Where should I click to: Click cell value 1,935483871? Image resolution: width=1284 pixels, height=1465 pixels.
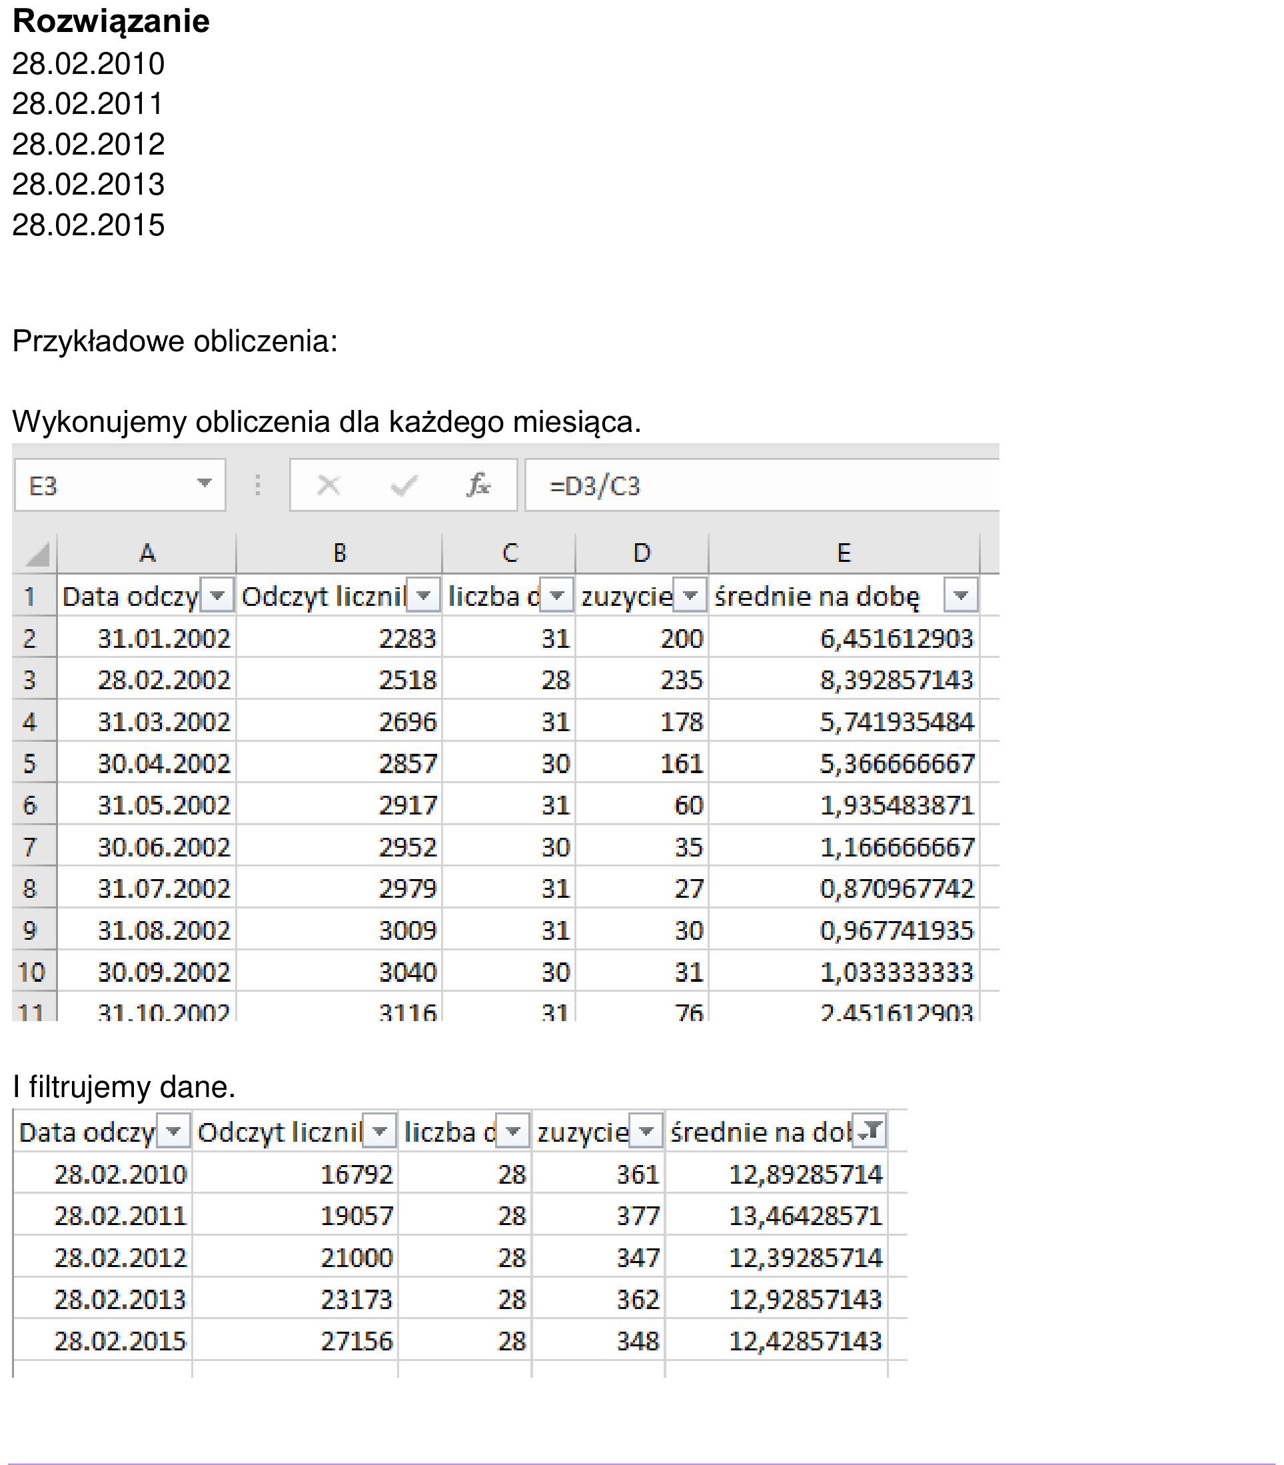[x=844, y=805]
